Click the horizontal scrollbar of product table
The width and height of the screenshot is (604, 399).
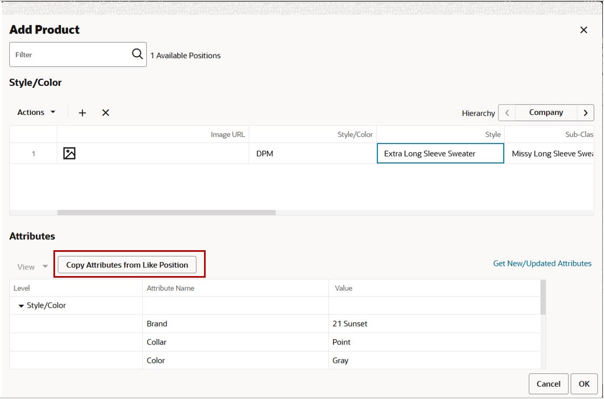(x=166, y=212)
